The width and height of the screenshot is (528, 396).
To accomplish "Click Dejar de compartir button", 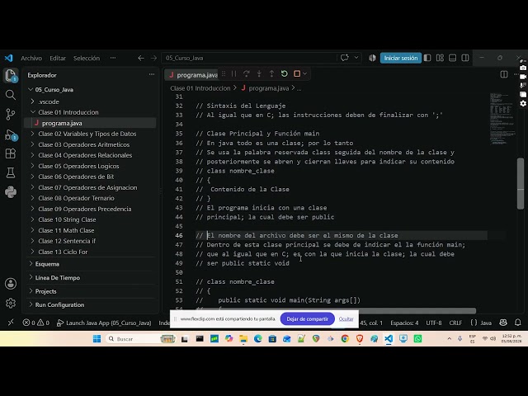I will tap(307, 319).
